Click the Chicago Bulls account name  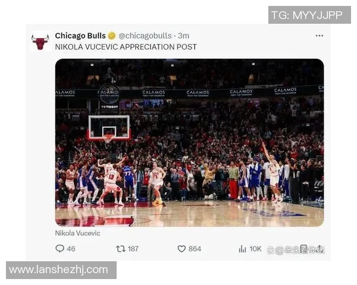point(80,36)
